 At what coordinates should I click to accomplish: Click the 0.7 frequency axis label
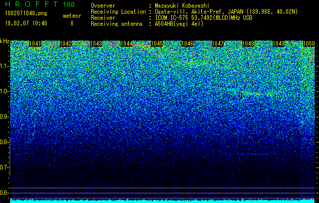(x=4, y=167)
